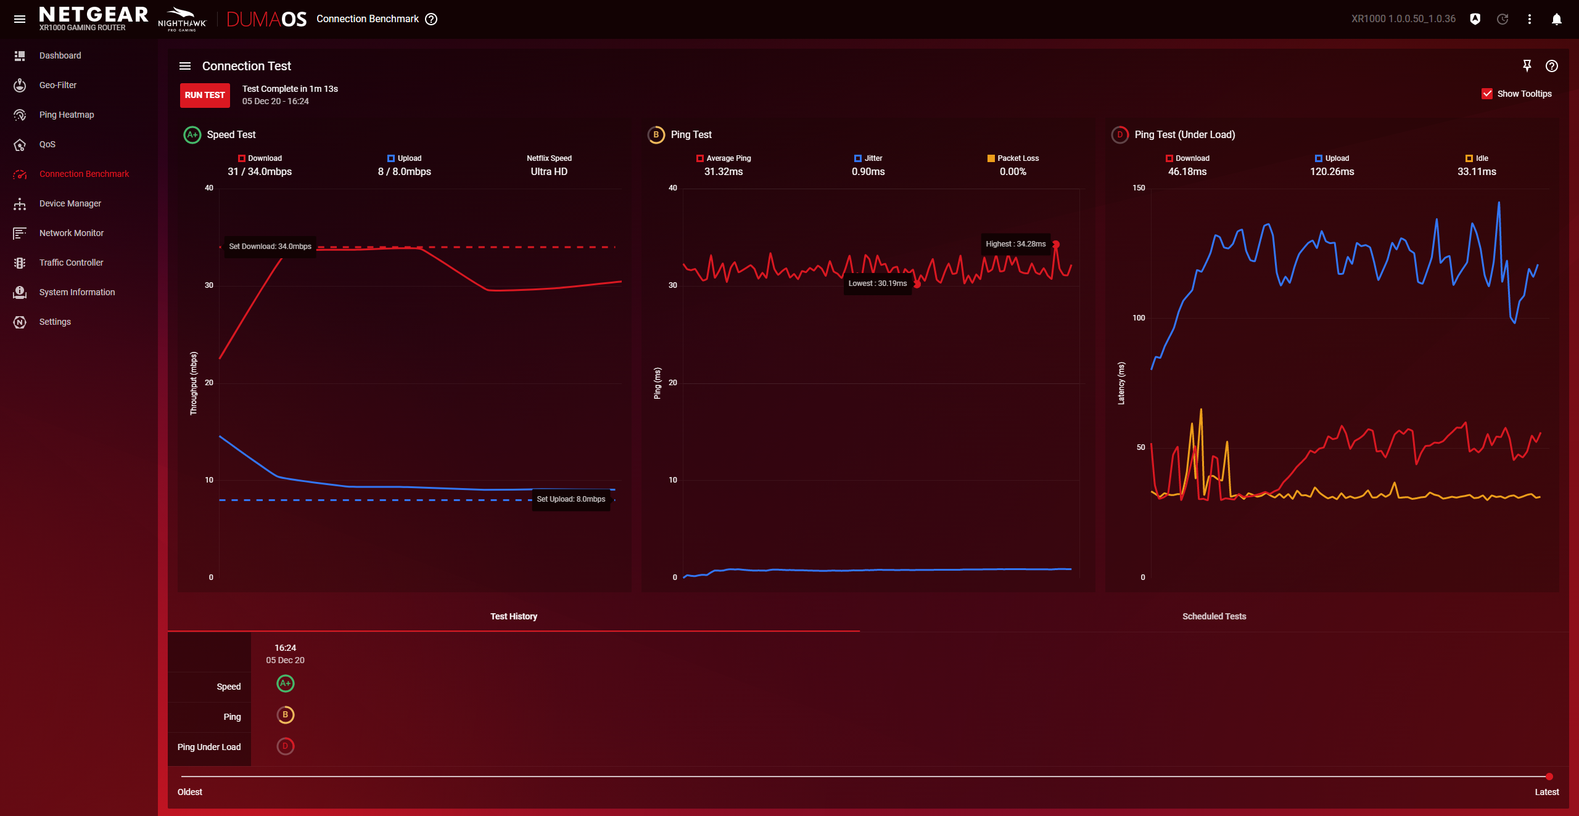Open Settings link

click(55, 322)
